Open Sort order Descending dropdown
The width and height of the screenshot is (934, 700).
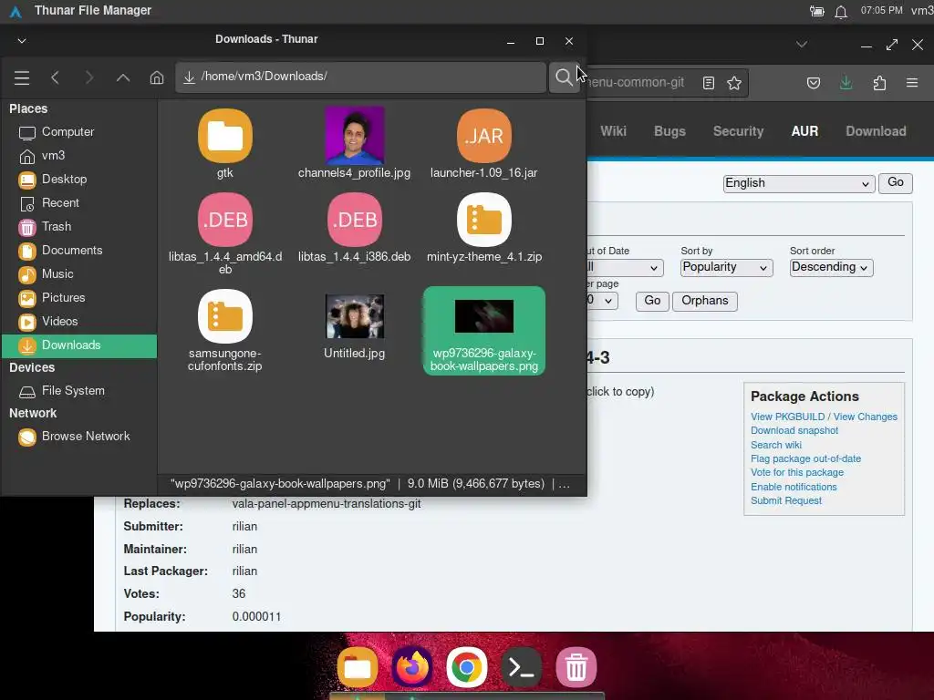click(830, 267)
